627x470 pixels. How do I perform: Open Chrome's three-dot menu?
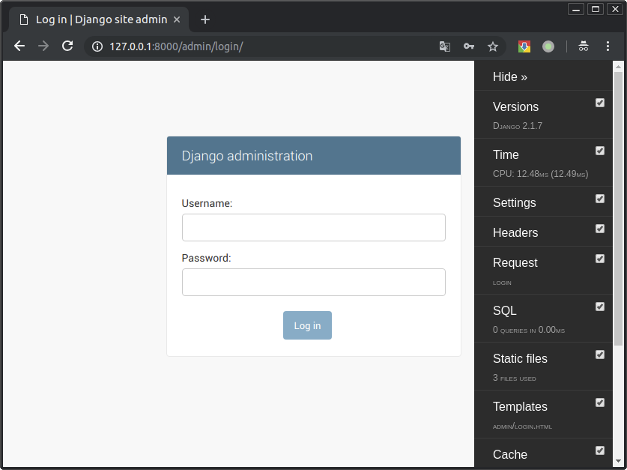pos(608,46)
